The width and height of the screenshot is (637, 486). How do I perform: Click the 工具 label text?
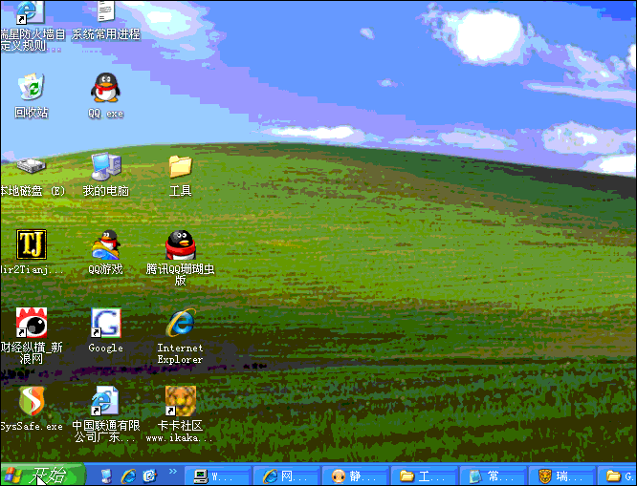[x=181, y=191]
